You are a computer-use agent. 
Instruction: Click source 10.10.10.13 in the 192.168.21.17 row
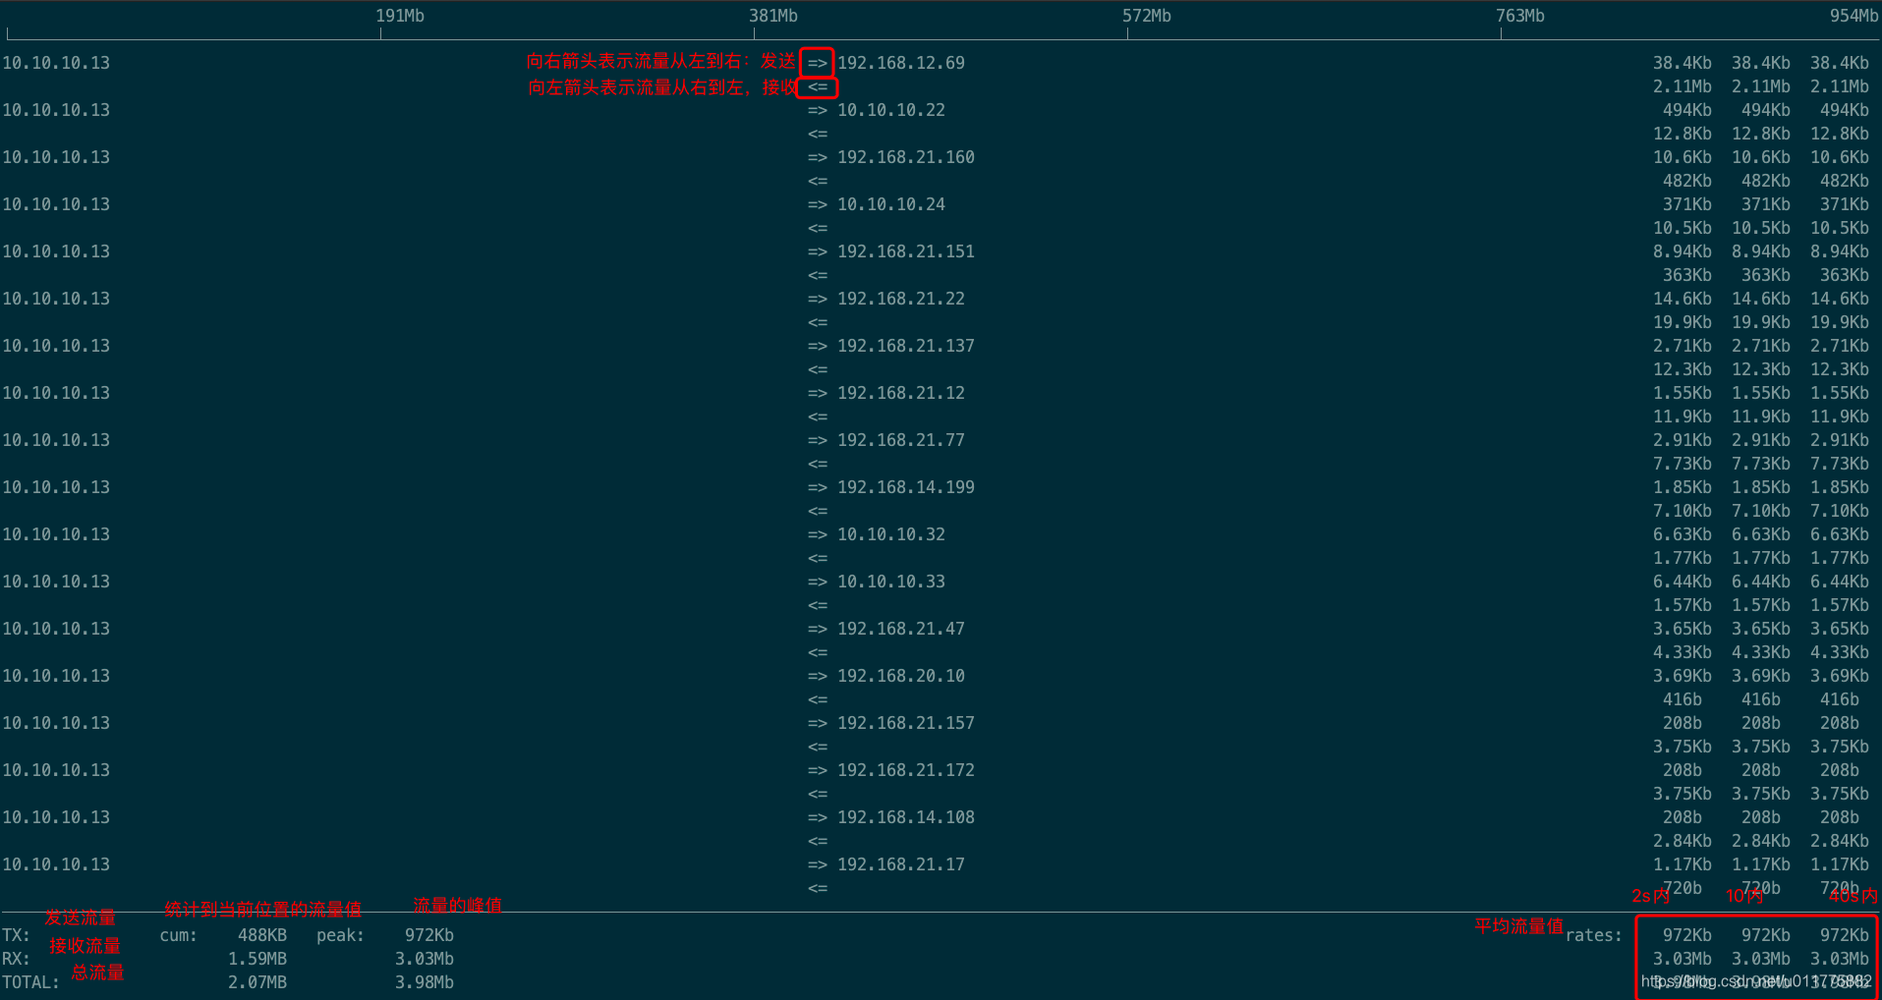[x=56, y=864]
